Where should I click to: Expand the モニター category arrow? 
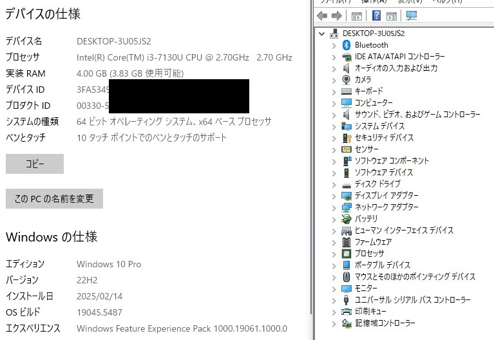pos(334,288)
